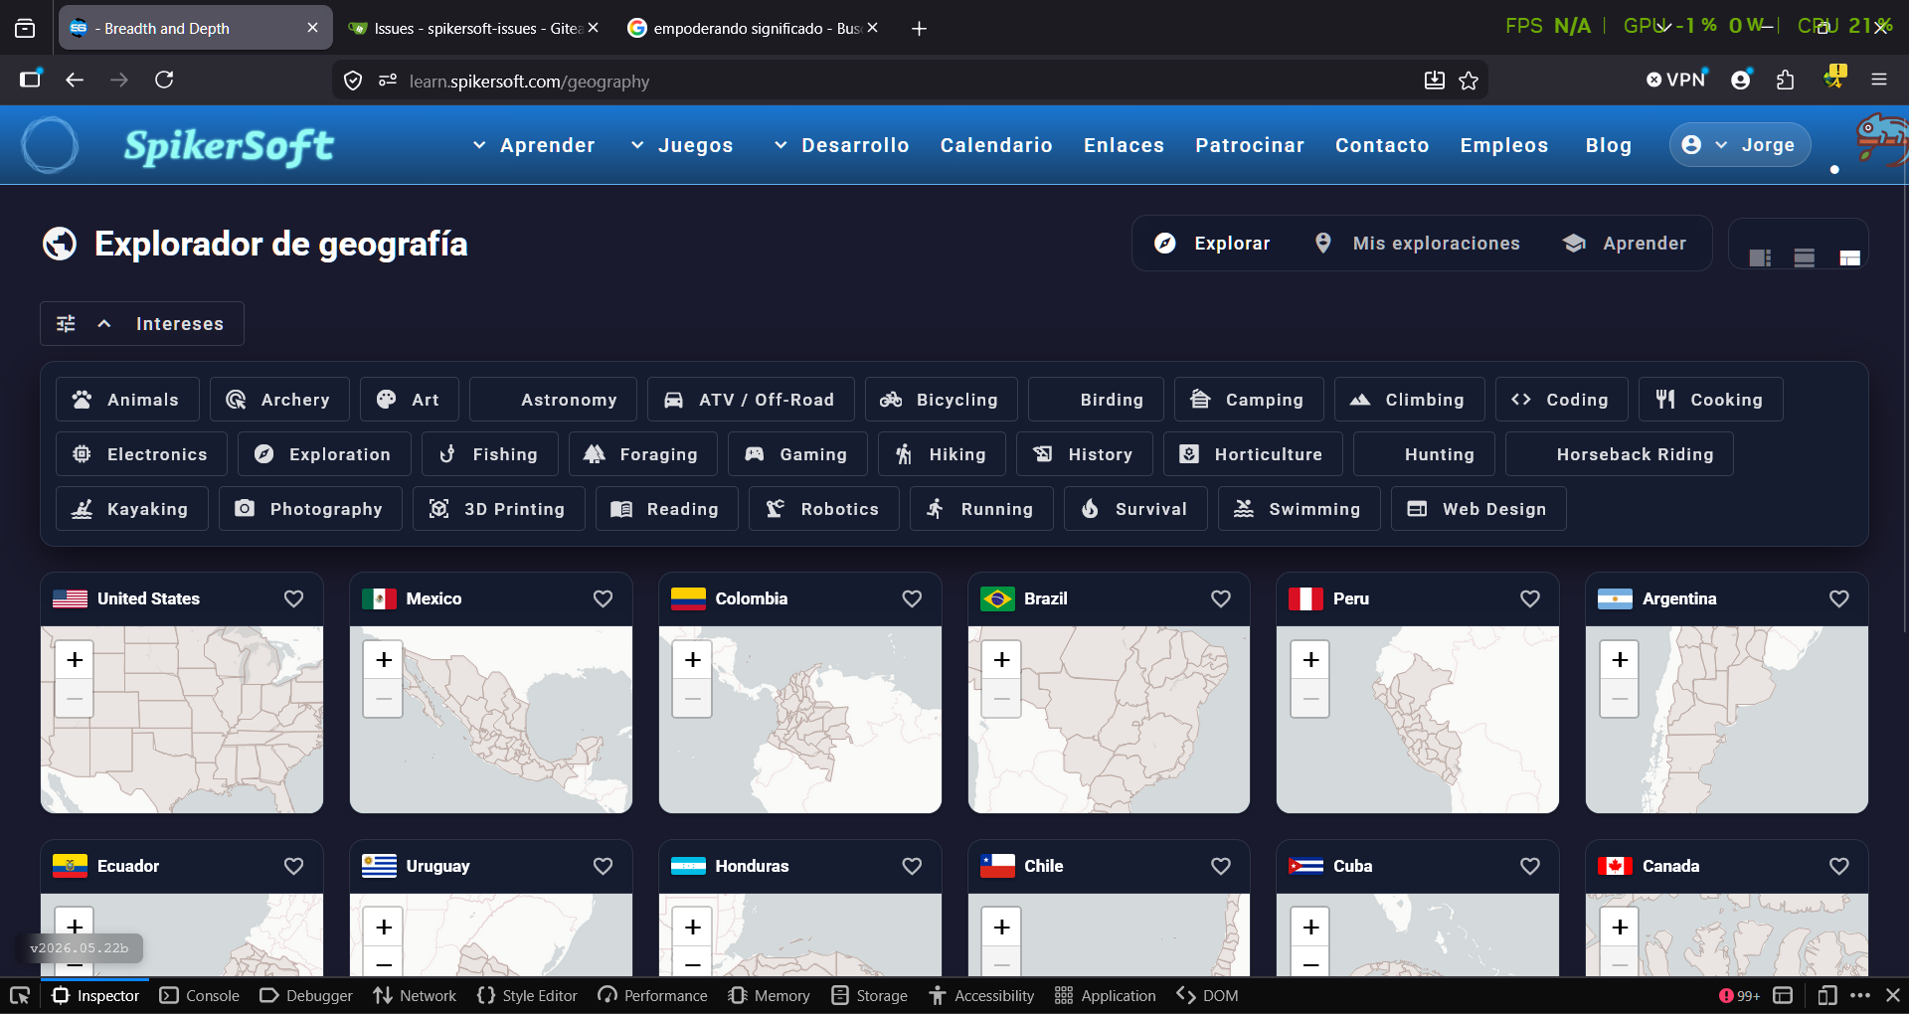Select the Explorar tab
Viewport: 1909px width, 1014px height.
click(1212, 244)
